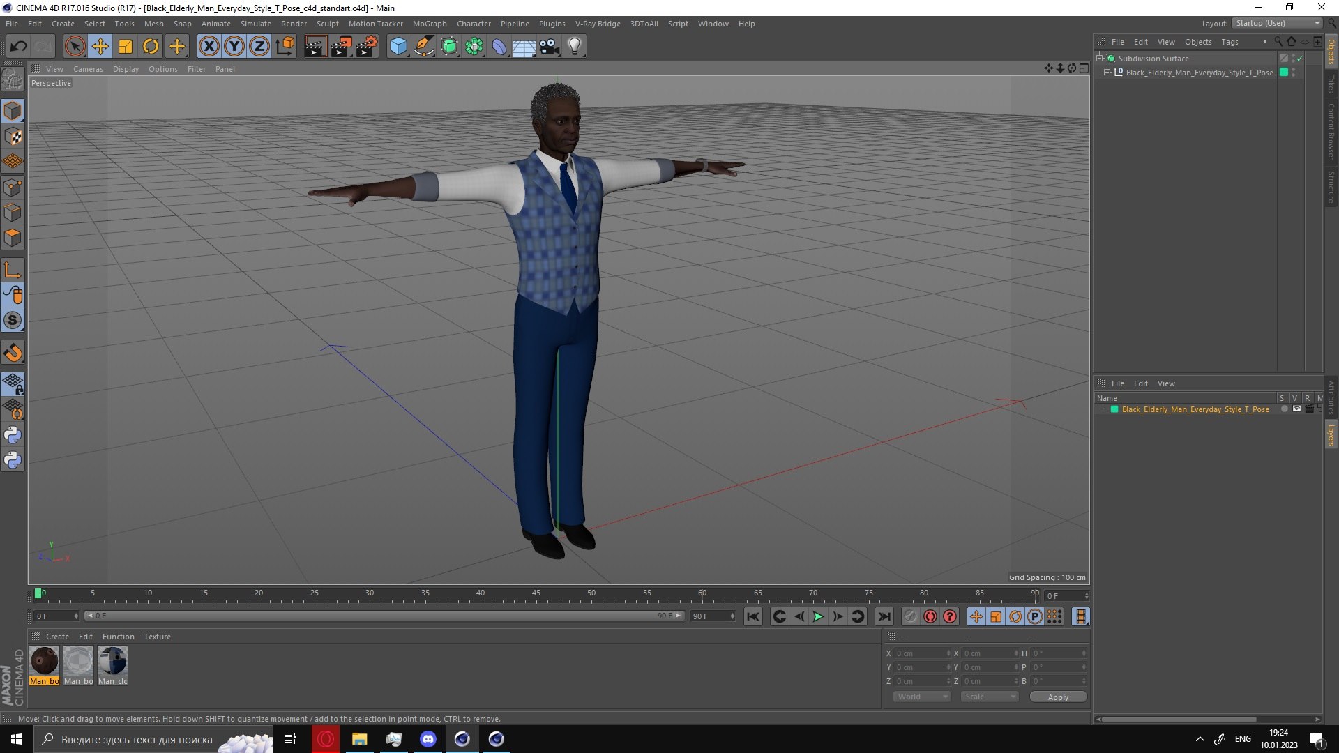Open the World coordinate dropdown
The width and height of the screenshot is (1339, 753).
[x=922, y=697]
